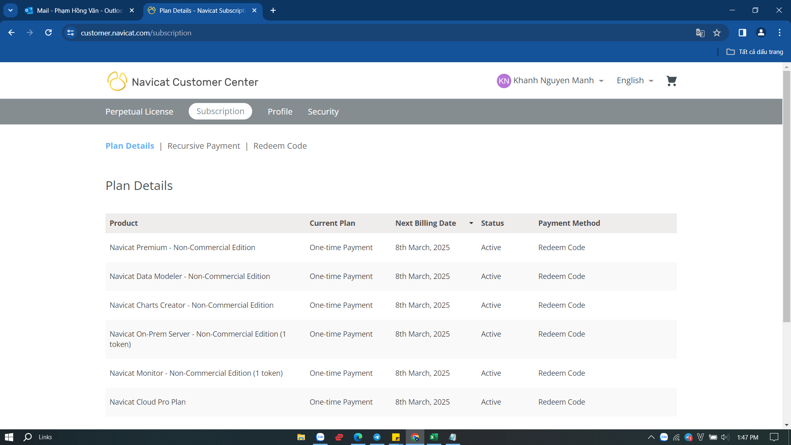Select the Navicat Data Modeler row
The width and height of the screenshot is (791, 445).
click(x=391, y=276)
